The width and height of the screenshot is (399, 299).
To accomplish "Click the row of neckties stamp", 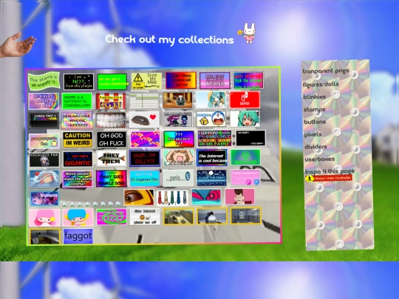I will tap(172, 198).
